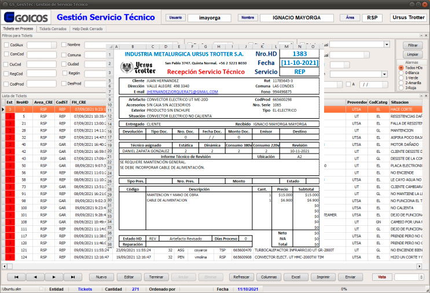Toggle the CodAux filter checkbox
430x293 pixels.
tap(6, 45)
